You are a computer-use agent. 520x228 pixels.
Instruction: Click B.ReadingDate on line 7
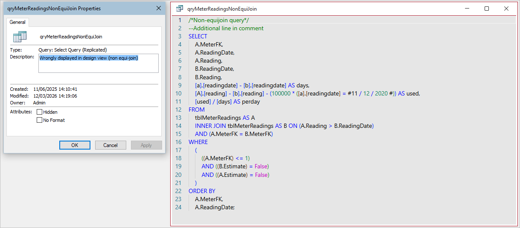[215, 69]
